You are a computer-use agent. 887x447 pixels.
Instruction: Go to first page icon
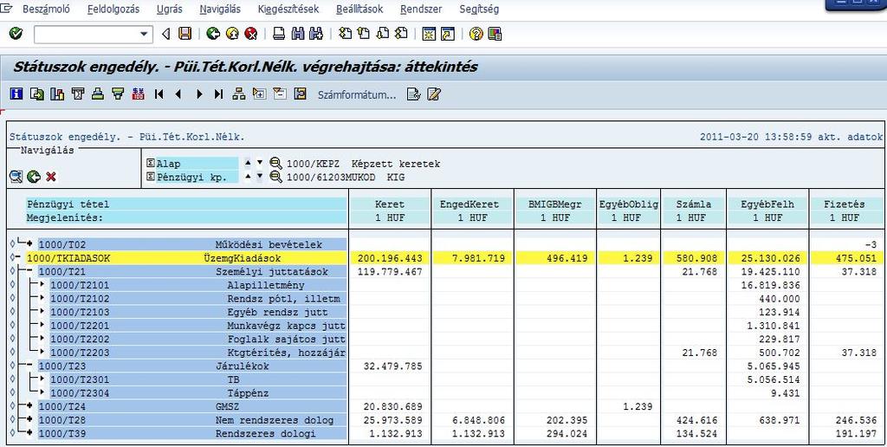click(x=345, y=34)
